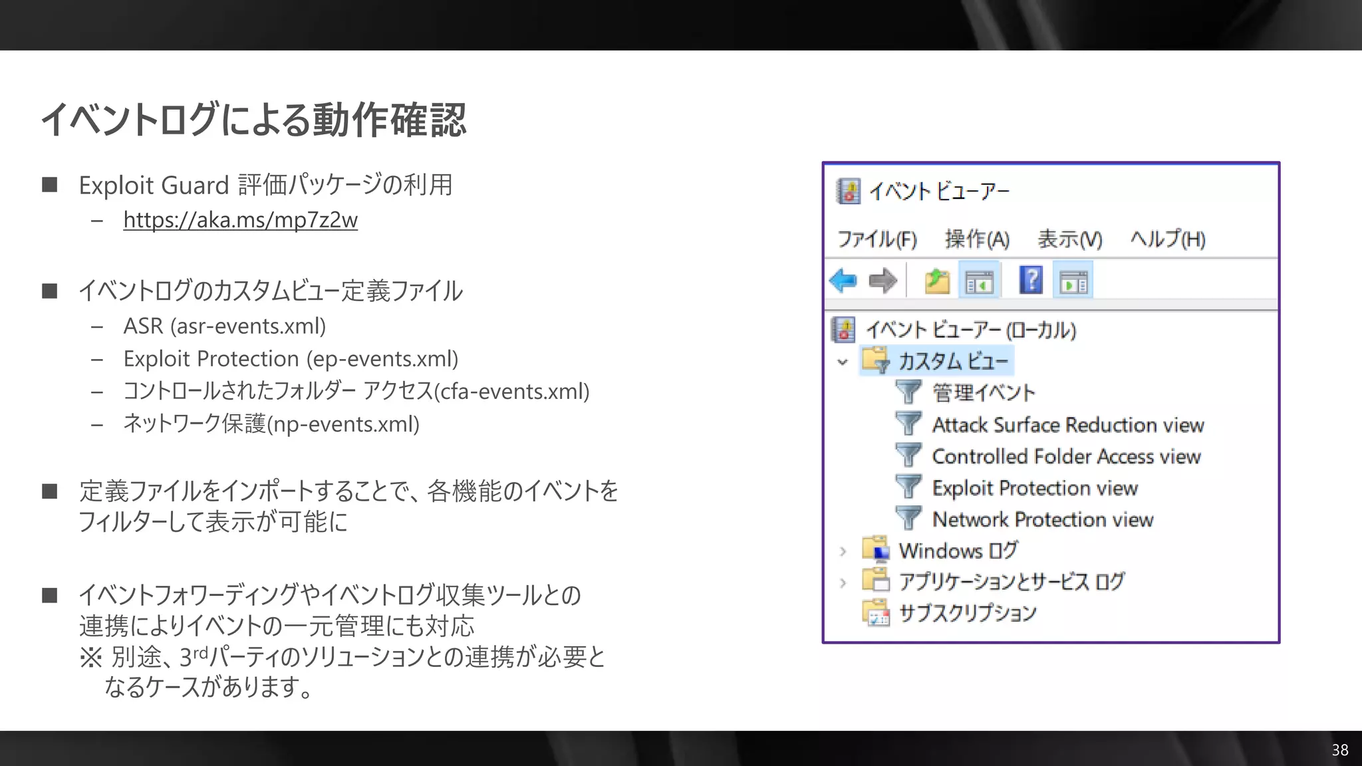This screenshot has width=1362, height=766.
Task: Click the up-one-level folder toolbar icon
Action: [937, 281]
